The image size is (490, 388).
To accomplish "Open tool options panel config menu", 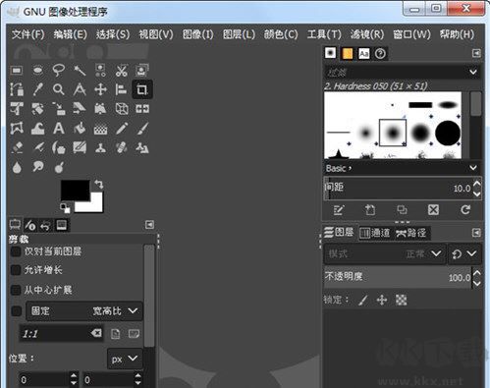I will [x=149, y=225].
